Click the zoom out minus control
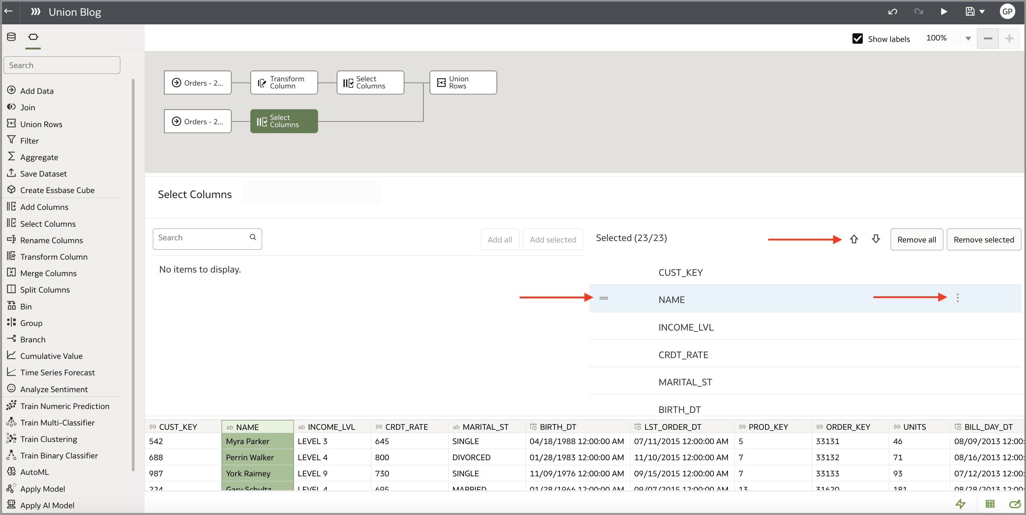 pyautogui.click(x=988, y=38)
